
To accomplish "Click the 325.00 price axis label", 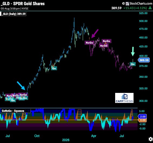I will [143, 89].
